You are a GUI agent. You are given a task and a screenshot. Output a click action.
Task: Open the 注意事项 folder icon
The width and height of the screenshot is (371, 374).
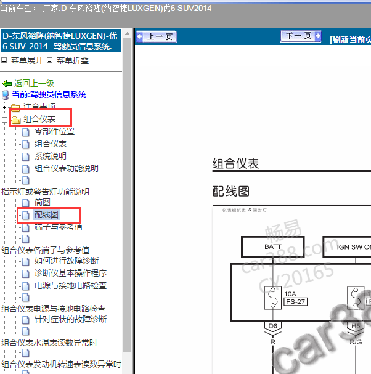coord(16,107)
